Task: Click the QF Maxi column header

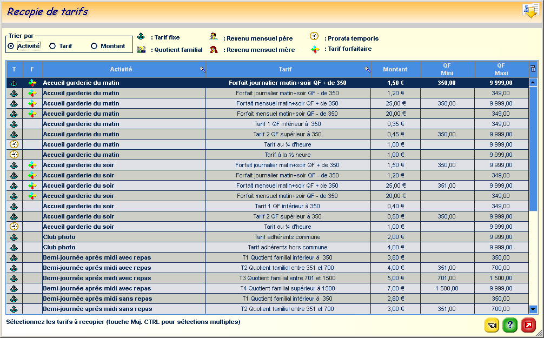Action: tap(501, 69)
